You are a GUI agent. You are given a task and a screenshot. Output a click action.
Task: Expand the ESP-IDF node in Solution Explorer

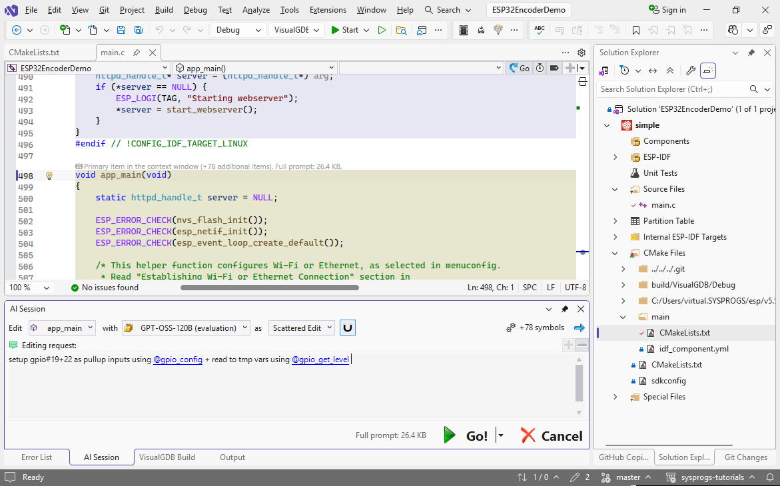click(x=615, y=157)
